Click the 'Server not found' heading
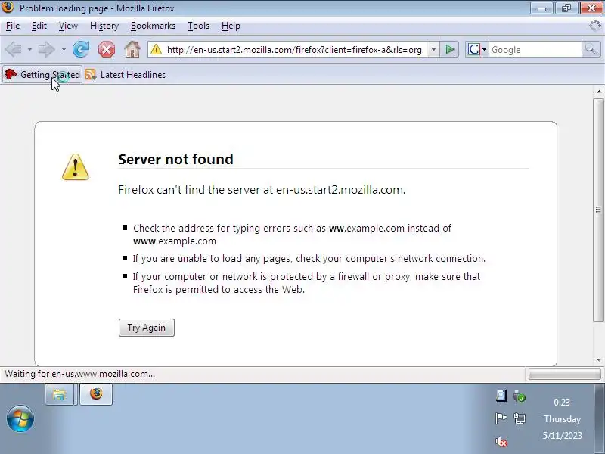 point(175,159)
